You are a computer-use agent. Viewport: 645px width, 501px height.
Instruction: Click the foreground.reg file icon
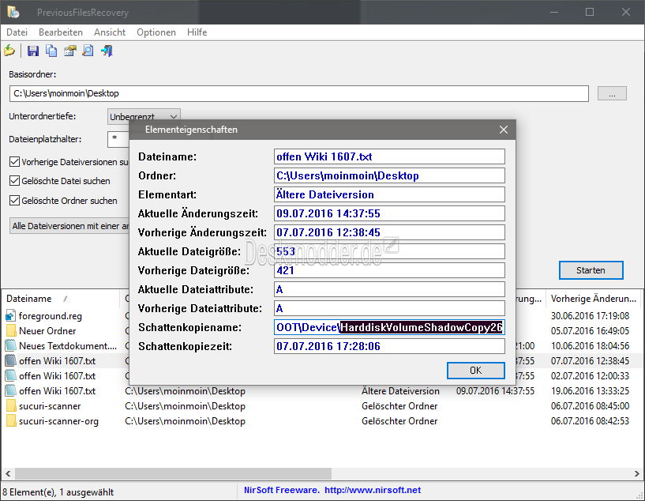click(10, 316)
